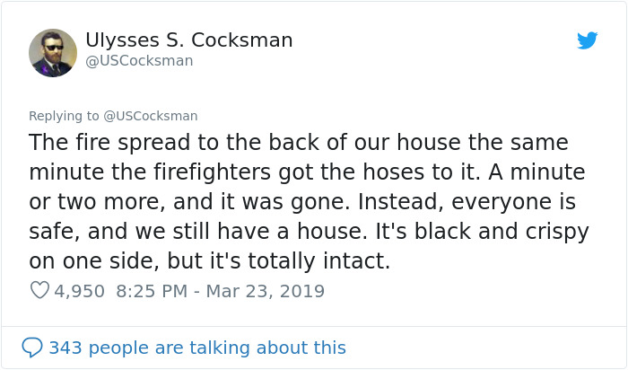Like the tweet with the heart icon

coord(39,291)
